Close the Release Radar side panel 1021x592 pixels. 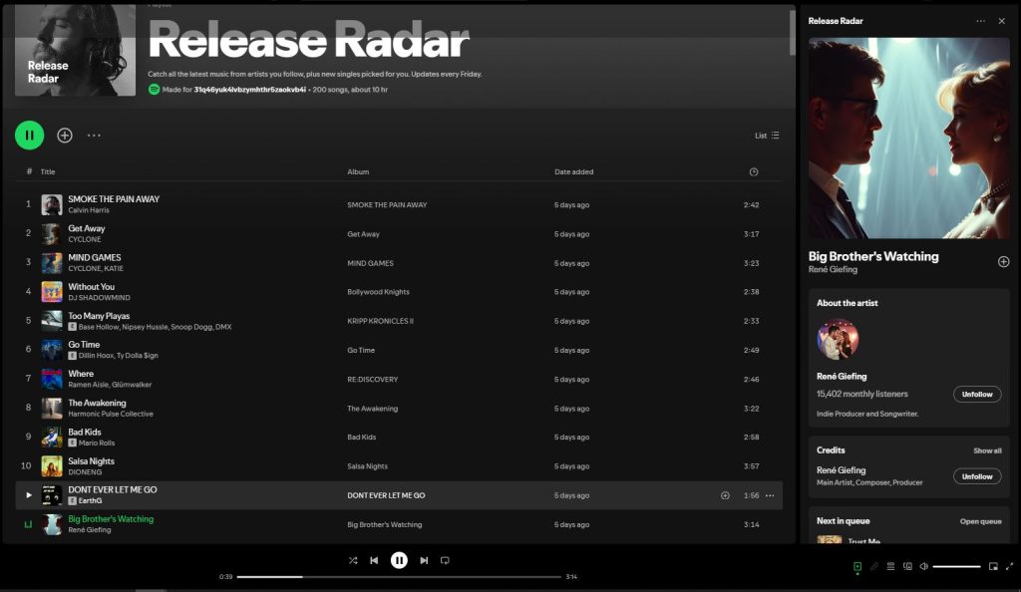(x=1001, y=21)
